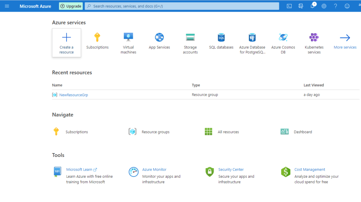Click the More services link text
The image size is (361, 202).
pos(345,48)
